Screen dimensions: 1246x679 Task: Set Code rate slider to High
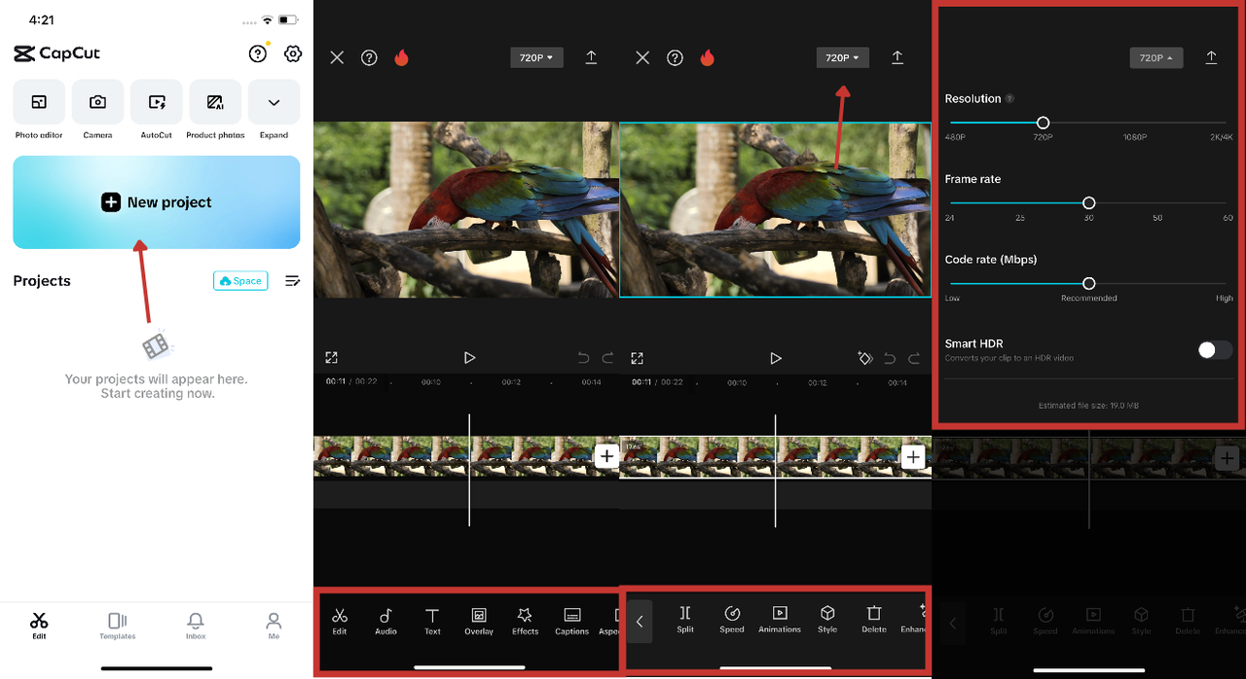coord(1225,284)
